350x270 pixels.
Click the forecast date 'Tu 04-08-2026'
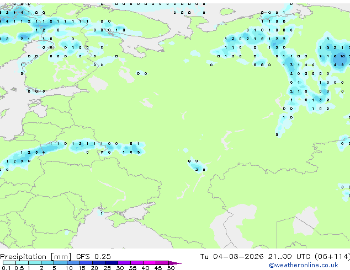tap(232, 256)
